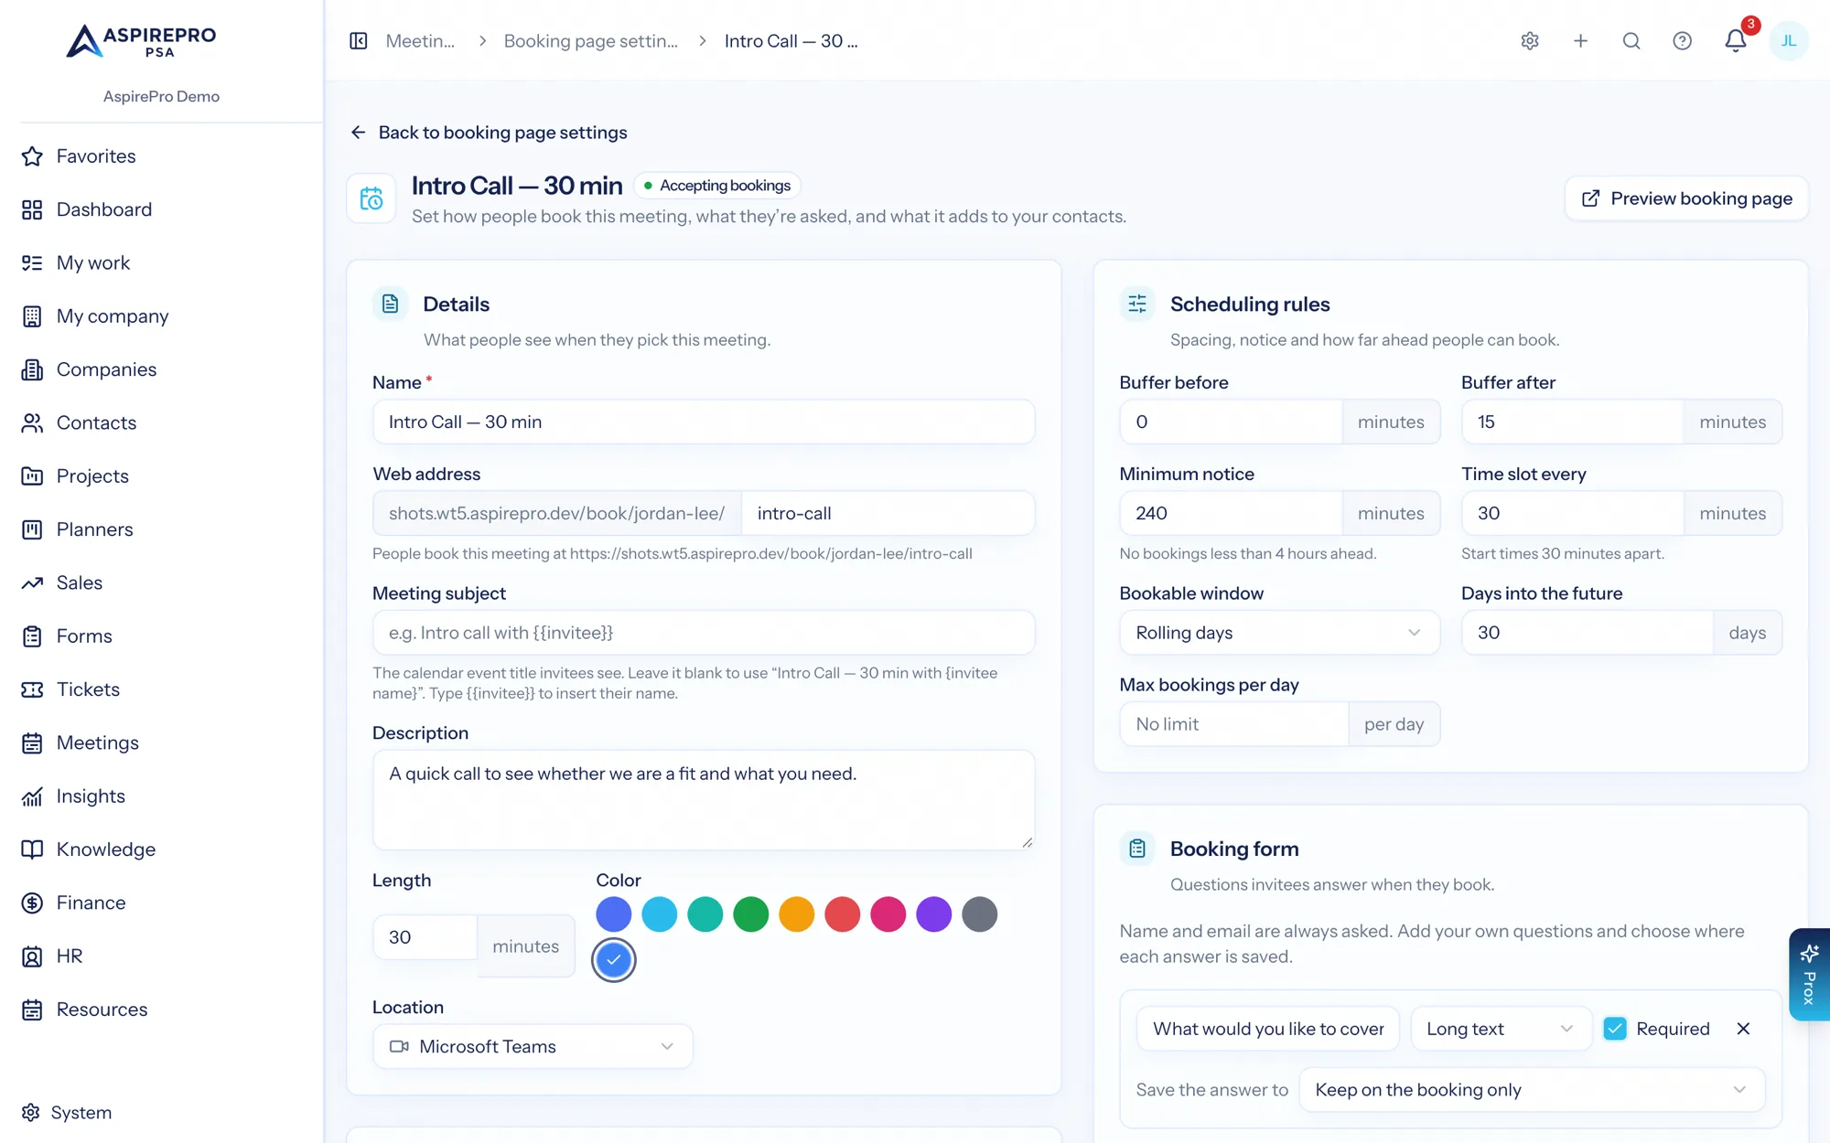Select the checked blue color swatch

click(x=613, y=960)
